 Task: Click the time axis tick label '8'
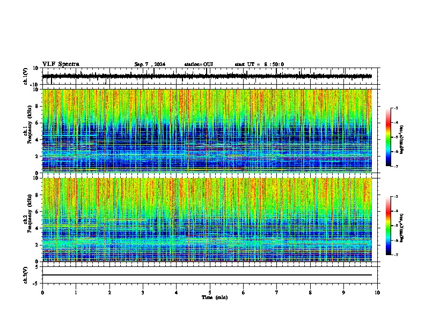pos(310,293)
